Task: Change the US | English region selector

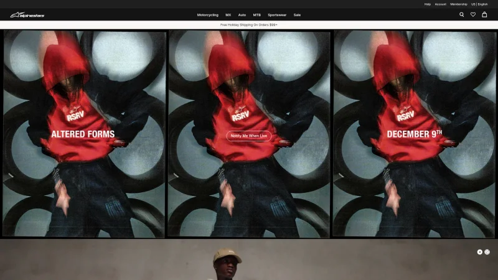Action: [479, 4]
